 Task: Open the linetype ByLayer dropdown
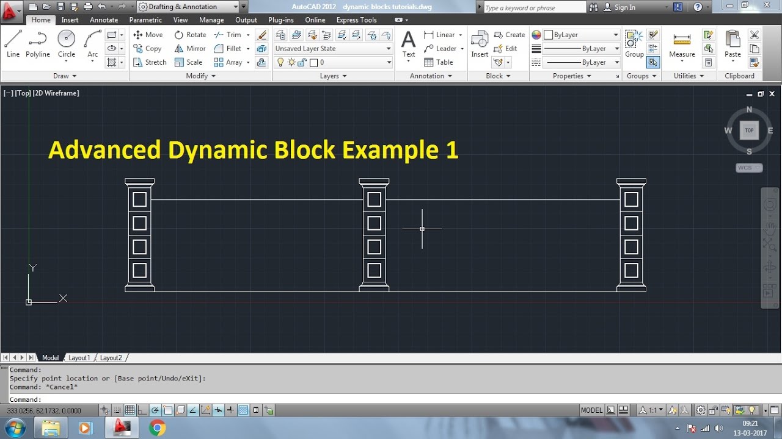582,62
